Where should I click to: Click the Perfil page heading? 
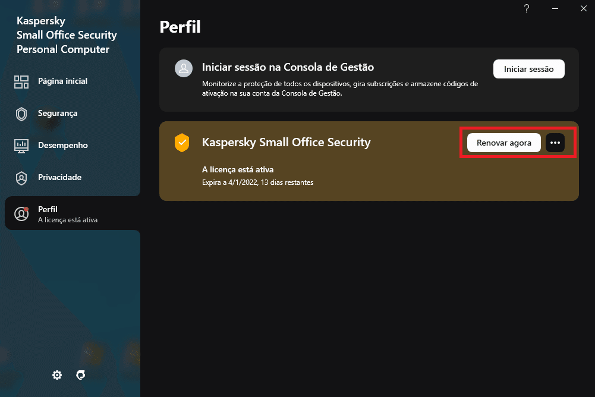(180, 27)
